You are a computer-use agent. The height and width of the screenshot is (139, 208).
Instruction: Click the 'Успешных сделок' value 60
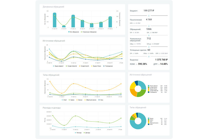(149, 50)
